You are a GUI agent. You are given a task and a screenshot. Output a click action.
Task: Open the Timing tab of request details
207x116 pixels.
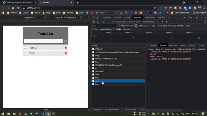pyautogui.click(x=192, y=45)
